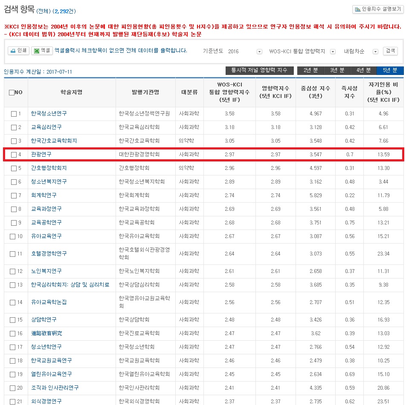Open the 간호행정학회지 journal link
Image resolution: width=406 pixels, height=405 pixels.
[49, 168]
